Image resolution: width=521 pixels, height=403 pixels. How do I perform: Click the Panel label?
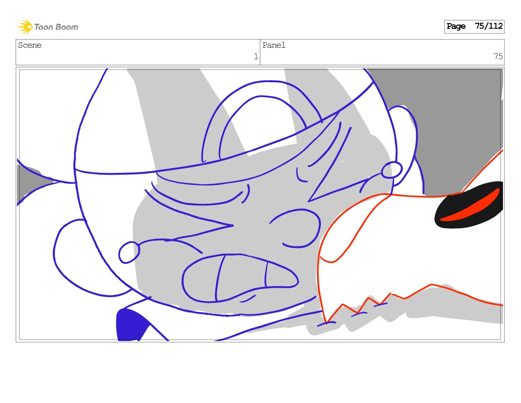coord(274,46)
